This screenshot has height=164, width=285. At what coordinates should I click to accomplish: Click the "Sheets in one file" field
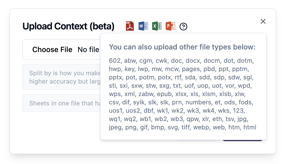tap(62, 103)
